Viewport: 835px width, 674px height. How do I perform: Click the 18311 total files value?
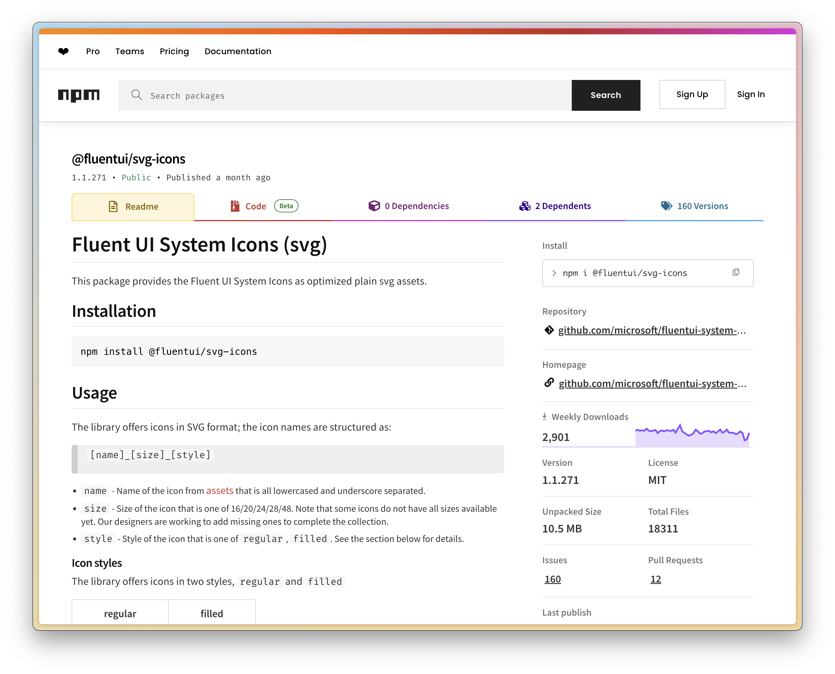point(663,528)
